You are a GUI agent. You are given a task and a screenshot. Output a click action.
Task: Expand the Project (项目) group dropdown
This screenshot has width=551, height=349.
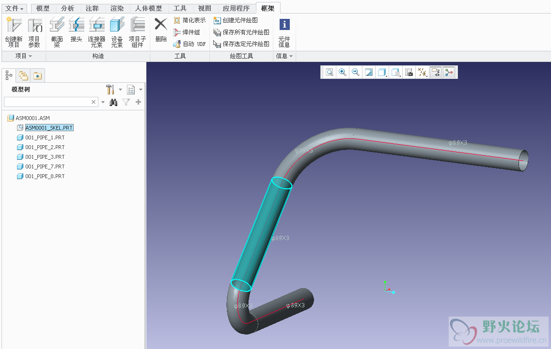[x=24, y=56]
